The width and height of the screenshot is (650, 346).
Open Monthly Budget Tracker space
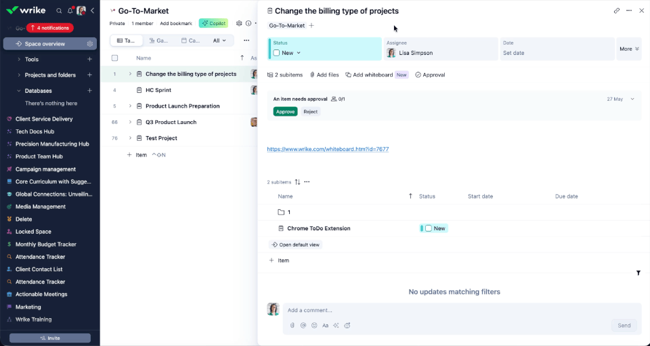coord(46,244)
